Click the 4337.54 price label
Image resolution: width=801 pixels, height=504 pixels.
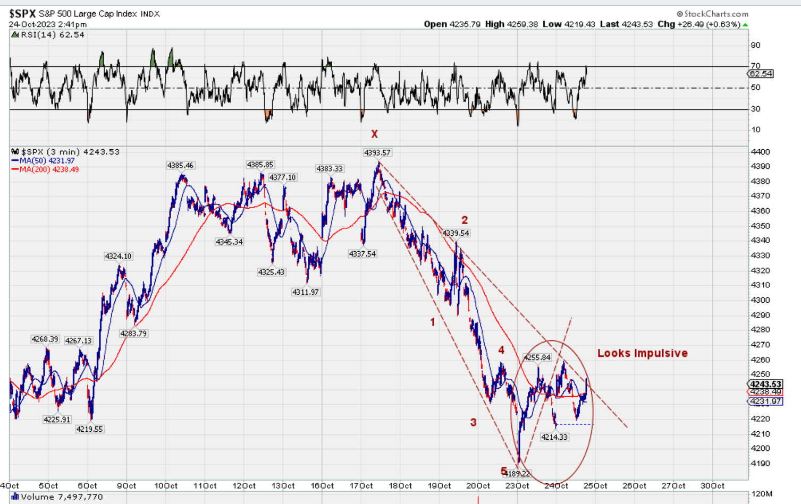coord(362,254)
